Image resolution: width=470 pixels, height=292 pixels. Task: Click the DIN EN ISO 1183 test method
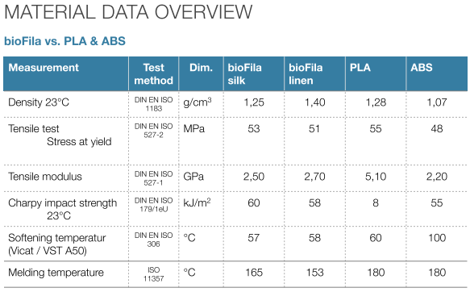click(x=153, y=104)
